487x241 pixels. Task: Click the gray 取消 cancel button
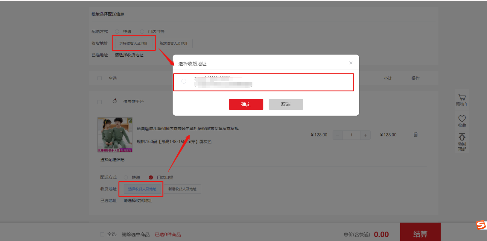pos(286,104)
